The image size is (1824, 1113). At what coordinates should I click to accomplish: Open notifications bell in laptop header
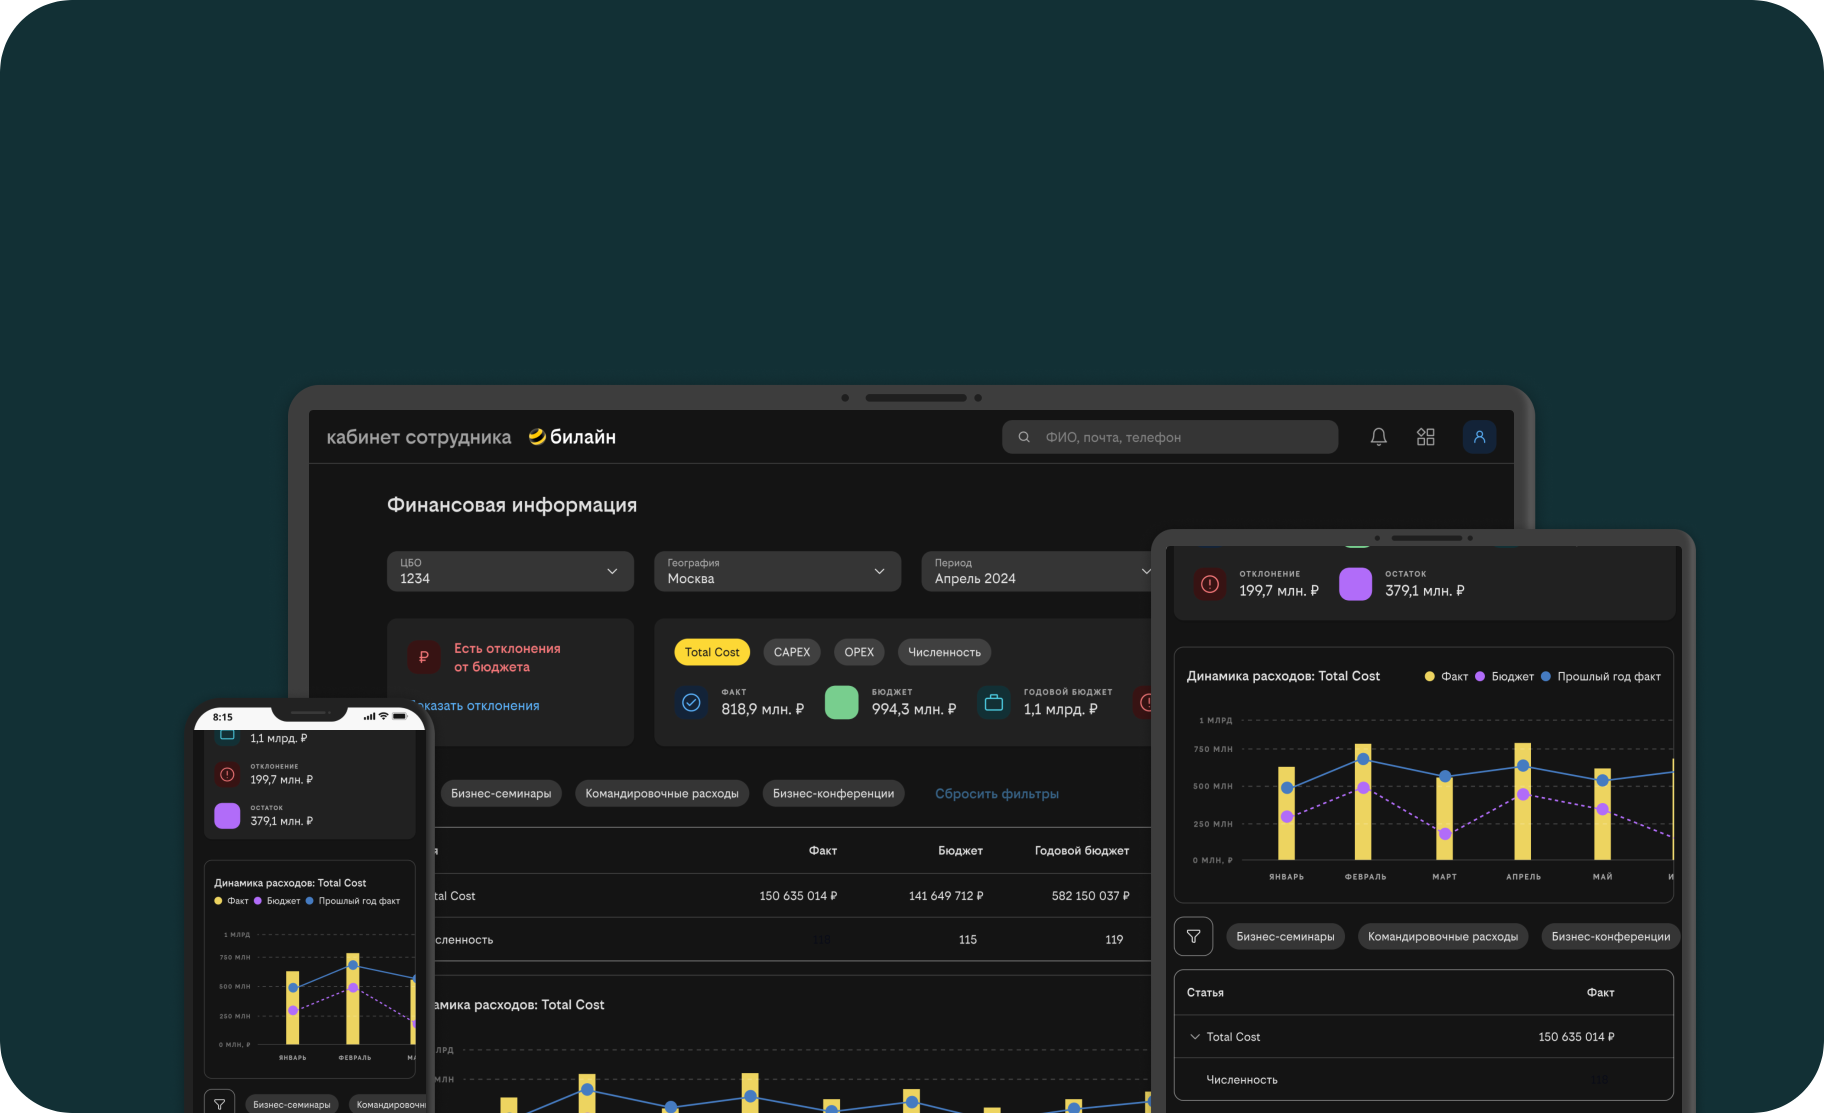1377,436
